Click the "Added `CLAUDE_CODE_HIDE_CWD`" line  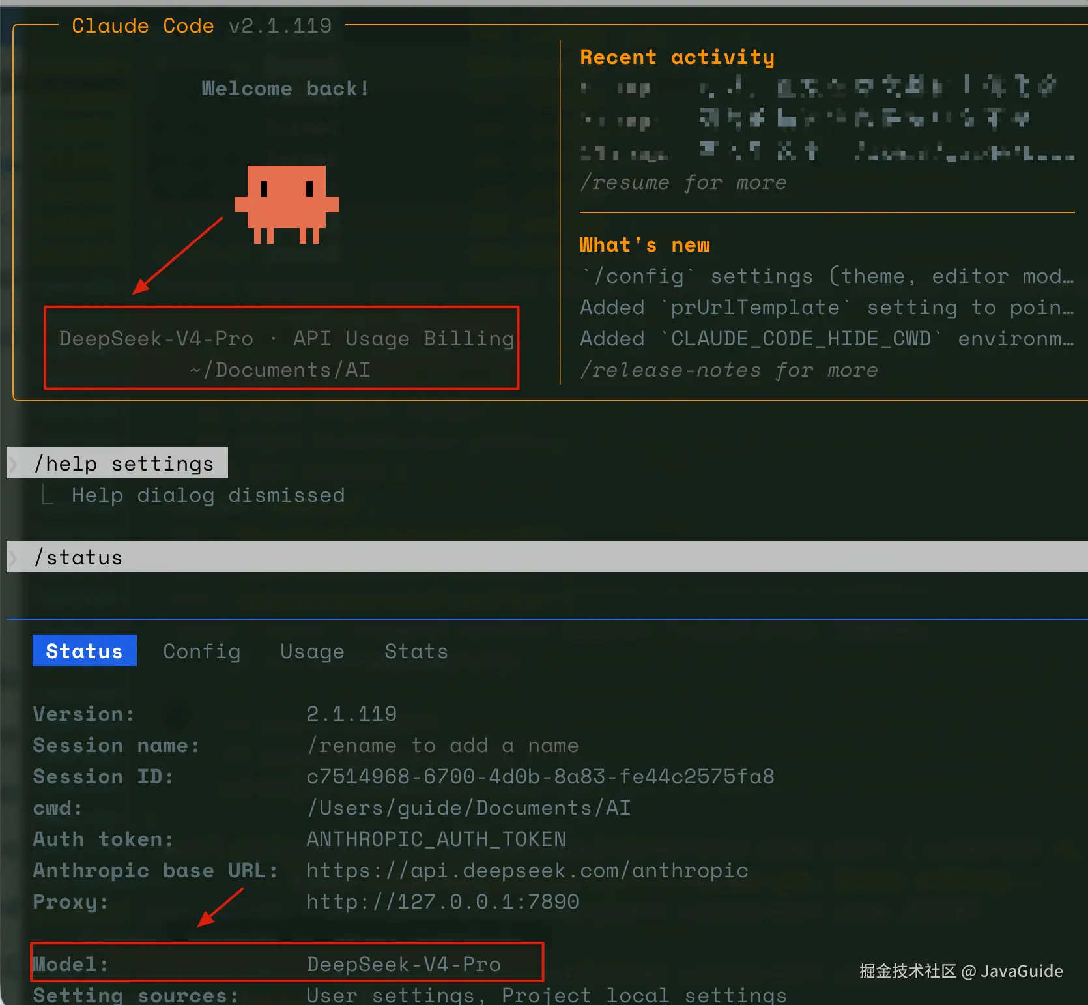[x=827, y=338]
